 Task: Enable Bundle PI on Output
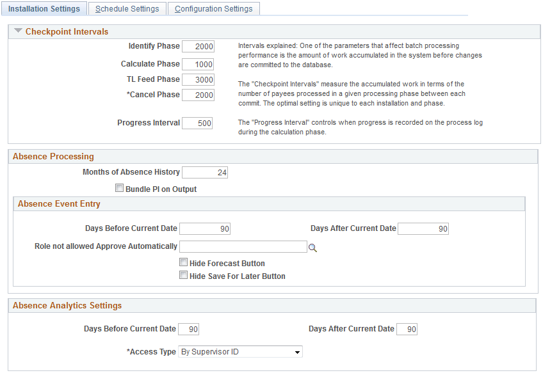pyautogui.click(x=120, y=187)
